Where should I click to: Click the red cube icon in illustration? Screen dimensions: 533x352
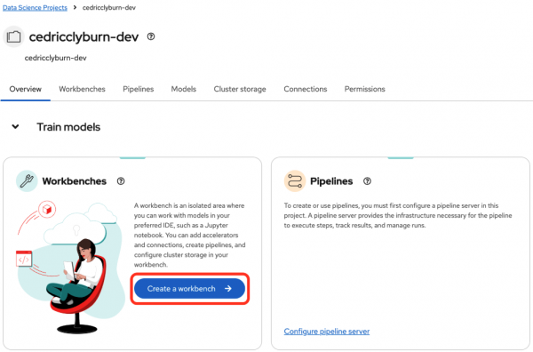point(47,209)
